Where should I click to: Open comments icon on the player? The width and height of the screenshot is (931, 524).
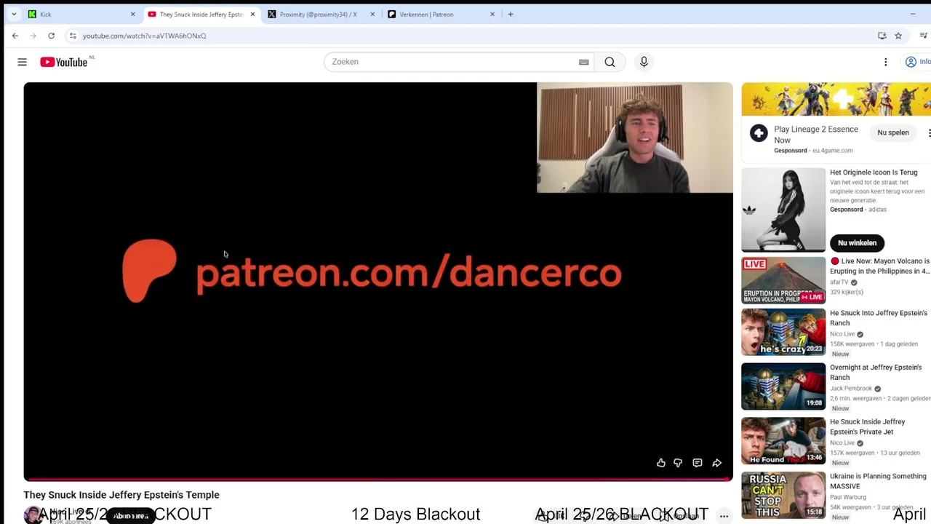click(698, 463)
